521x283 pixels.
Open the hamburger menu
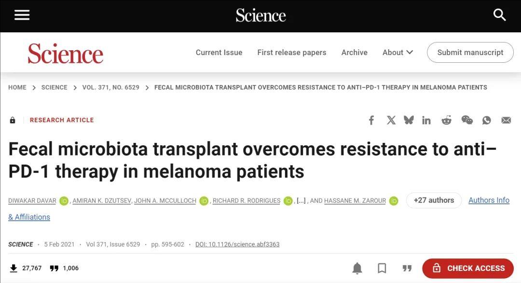[22, 15]
